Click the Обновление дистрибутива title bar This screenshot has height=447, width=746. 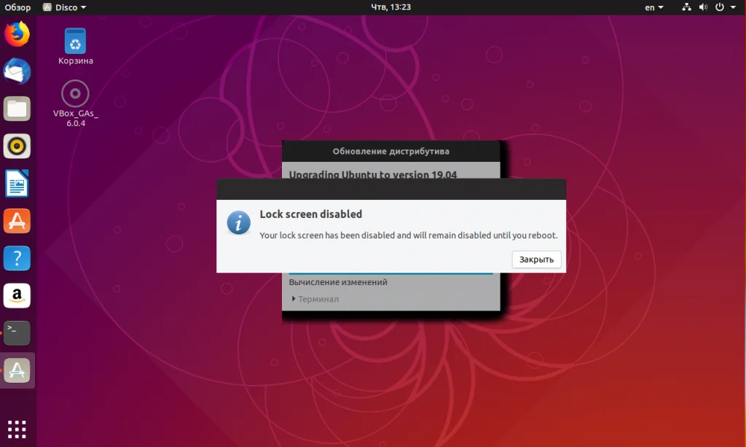pos(390,152)
